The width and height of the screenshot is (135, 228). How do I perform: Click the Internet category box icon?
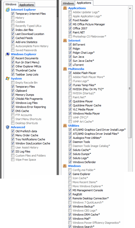coord(65,41)
